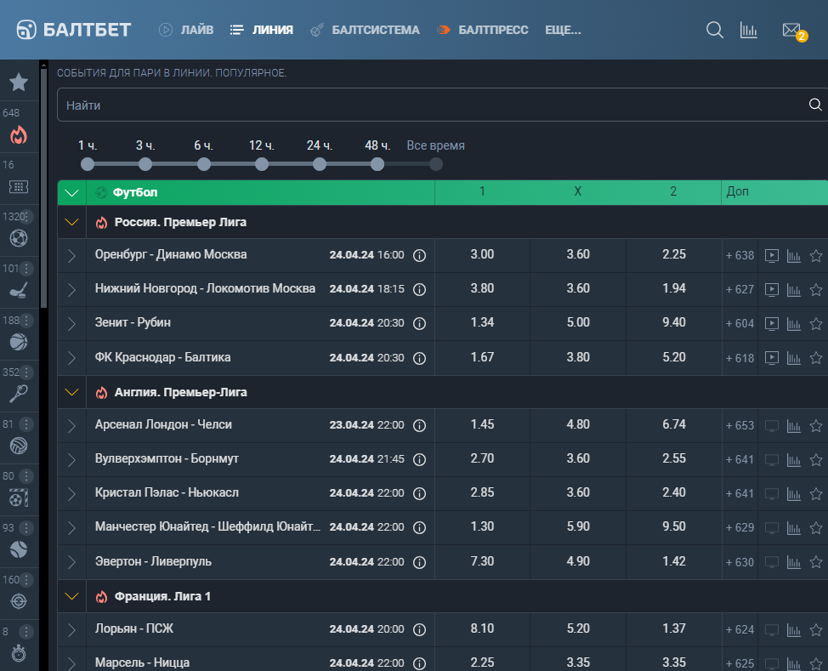
Task: Open the search icon in top header
Action: [714, 30]
